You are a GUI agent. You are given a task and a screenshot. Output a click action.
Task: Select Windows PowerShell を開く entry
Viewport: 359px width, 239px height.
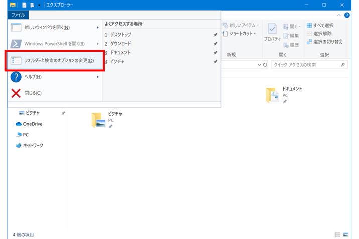point(55,44)
